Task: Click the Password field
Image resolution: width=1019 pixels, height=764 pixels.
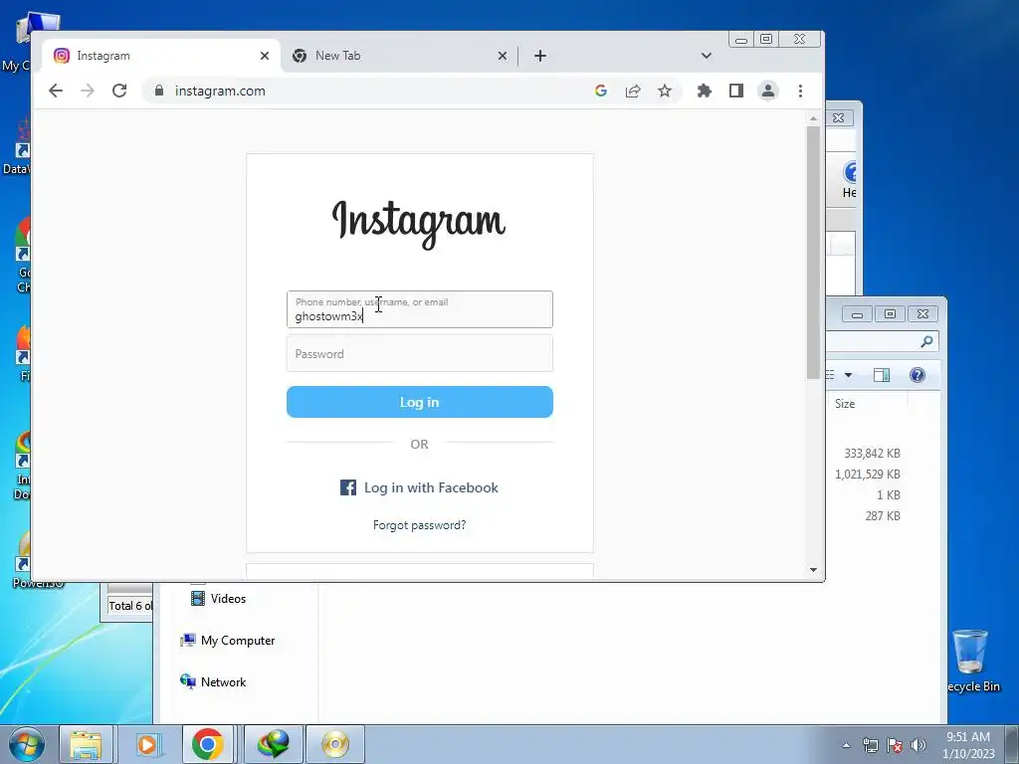Action: 420,353
